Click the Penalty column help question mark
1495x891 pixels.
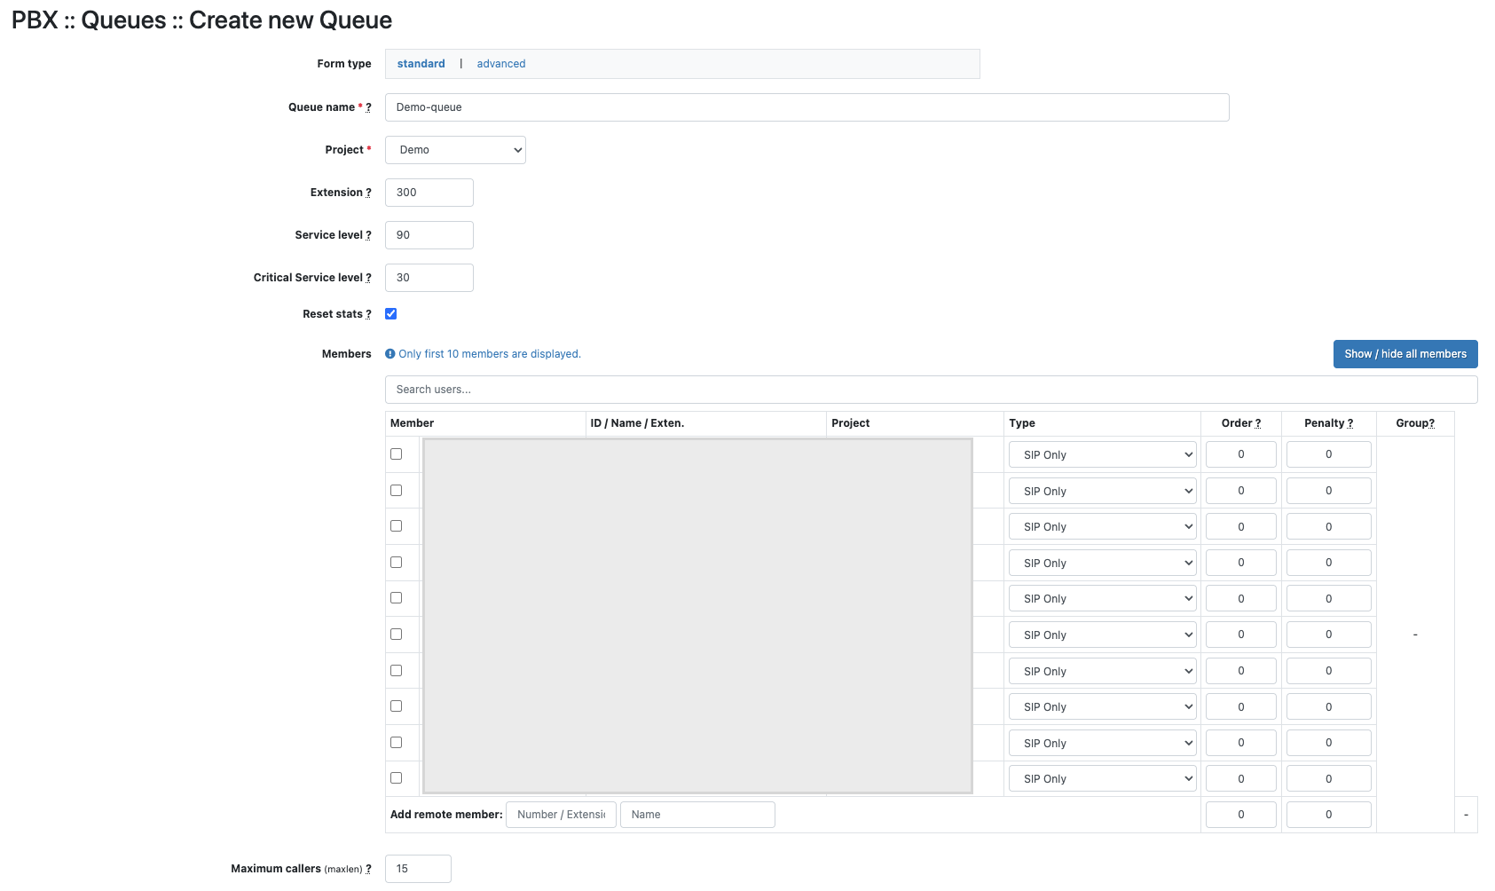click(1350, 423)
